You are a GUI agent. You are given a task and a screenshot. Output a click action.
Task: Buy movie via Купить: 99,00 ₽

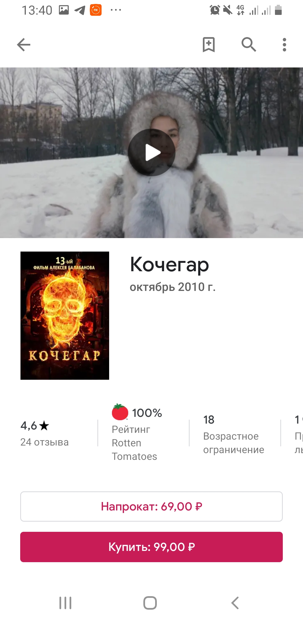[151, 547]
